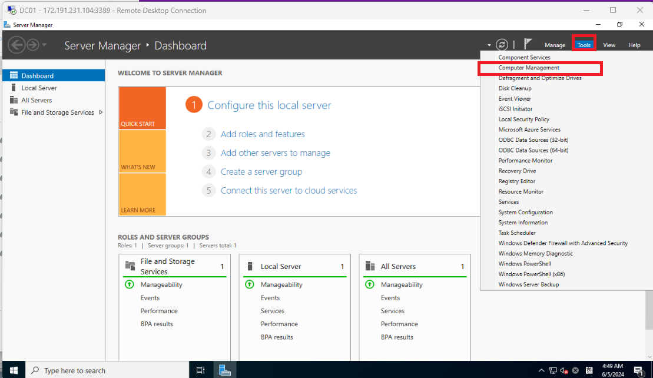The width and height of the screenshot is (653, 378).
Task: Click Create a server group link
Action: click(x=261, y=171)
